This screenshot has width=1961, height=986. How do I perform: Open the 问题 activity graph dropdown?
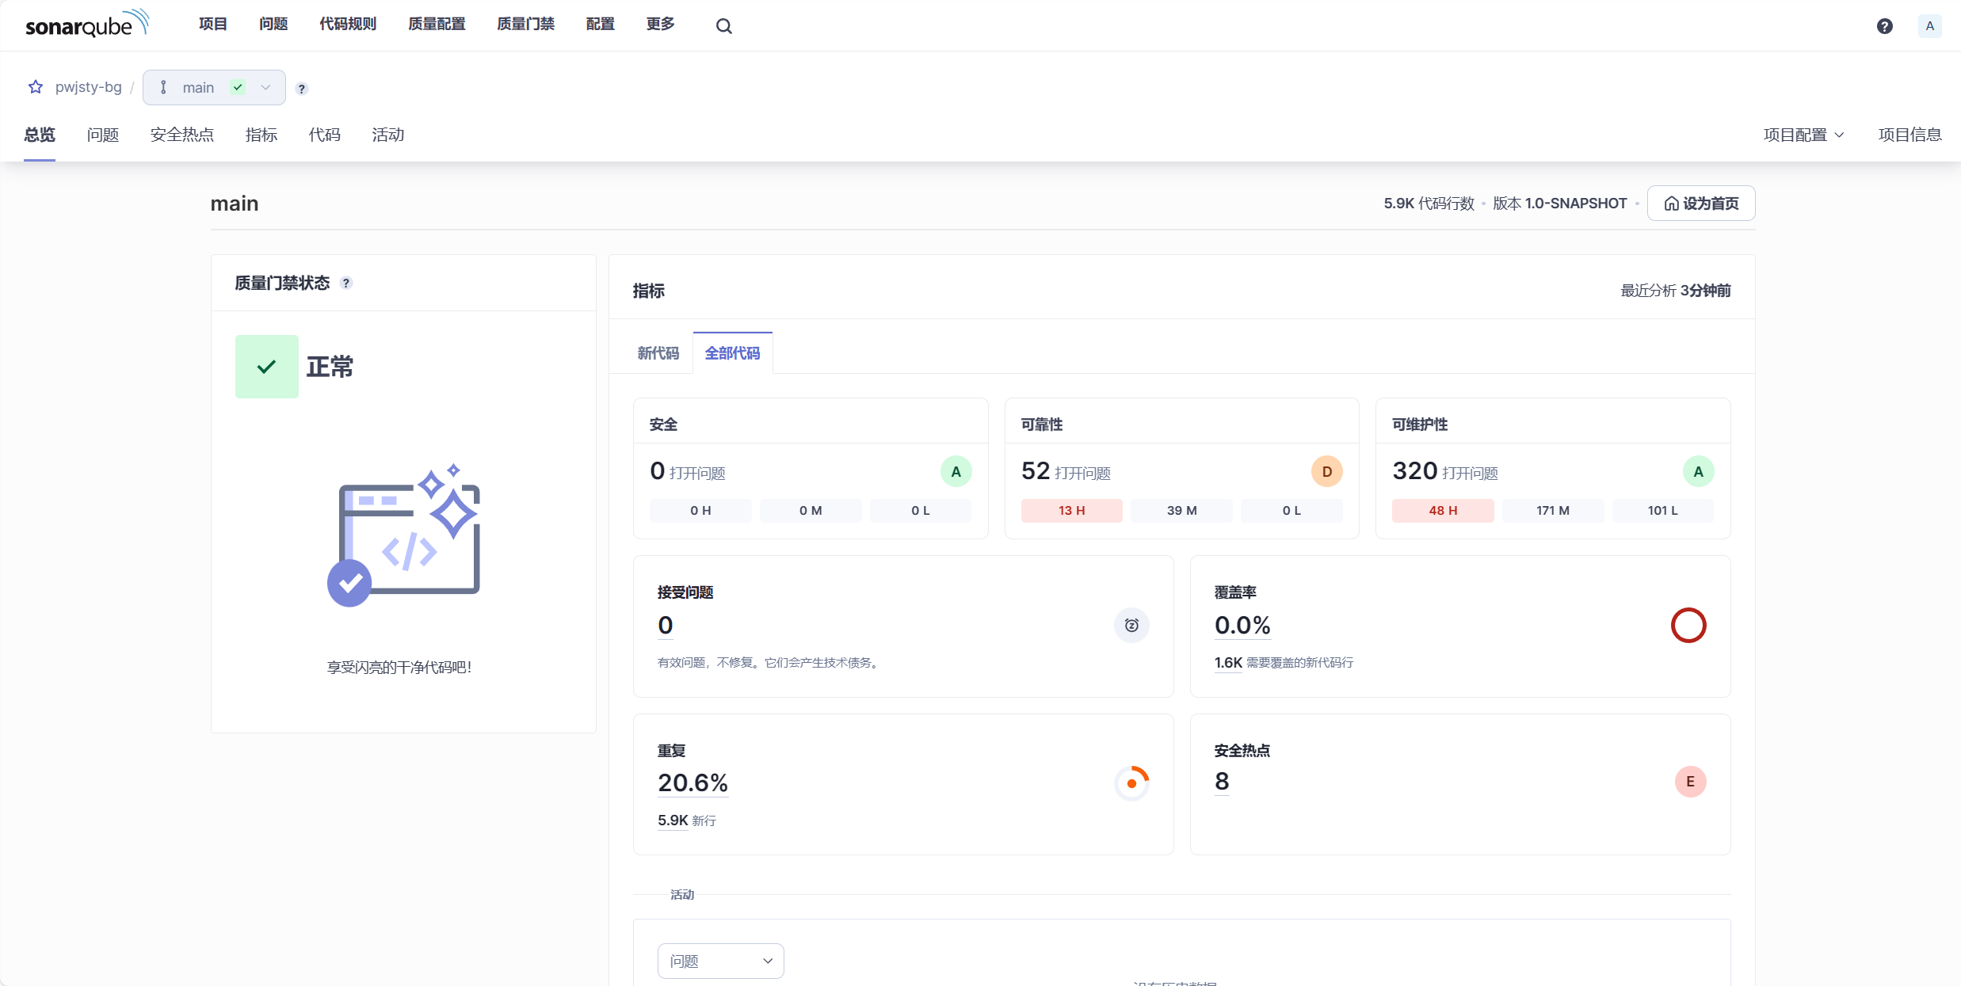tap(720, 961)
